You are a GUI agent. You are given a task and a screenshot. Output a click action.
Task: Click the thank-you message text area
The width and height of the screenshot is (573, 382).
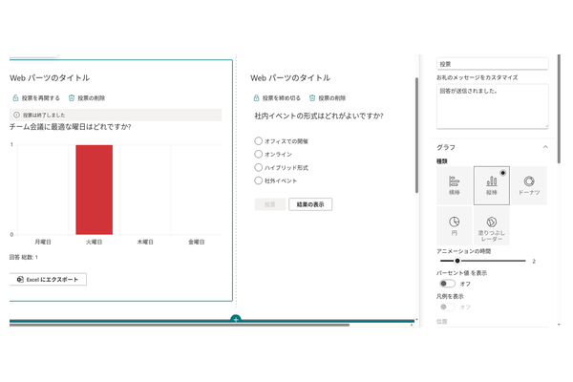[492, 106]
